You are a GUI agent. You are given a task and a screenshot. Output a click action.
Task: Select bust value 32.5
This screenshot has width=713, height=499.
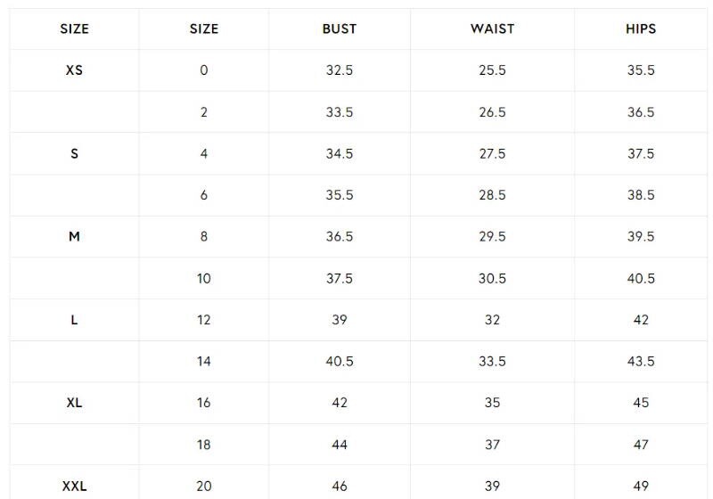[x=339, y=70]
